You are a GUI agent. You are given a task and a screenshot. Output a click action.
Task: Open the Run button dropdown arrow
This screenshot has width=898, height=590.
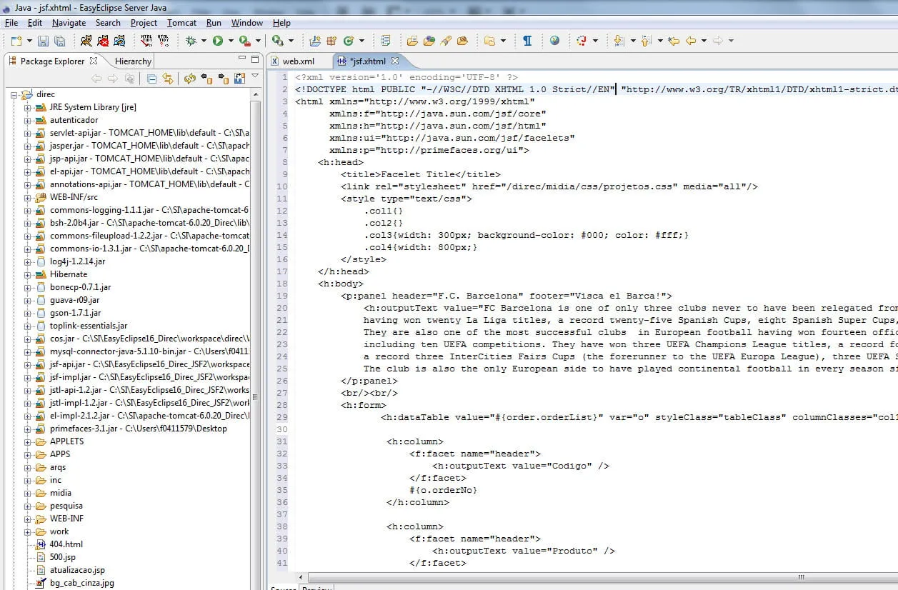coord(230,41)
